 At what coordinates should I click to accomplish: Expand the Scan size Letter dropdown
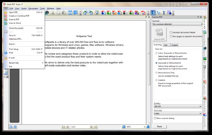pos(178,114)
